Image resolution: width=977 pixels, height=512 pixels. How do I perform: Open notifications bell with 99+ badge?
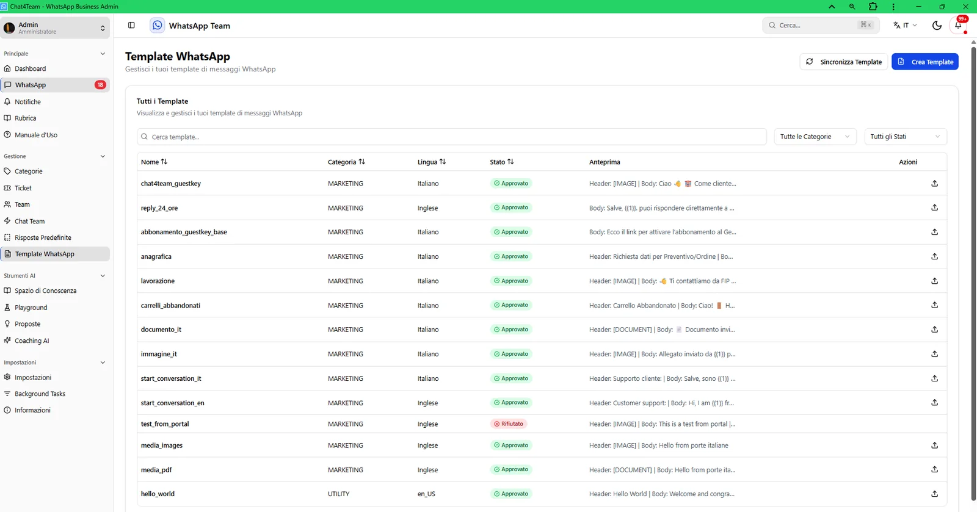[959, 25]
